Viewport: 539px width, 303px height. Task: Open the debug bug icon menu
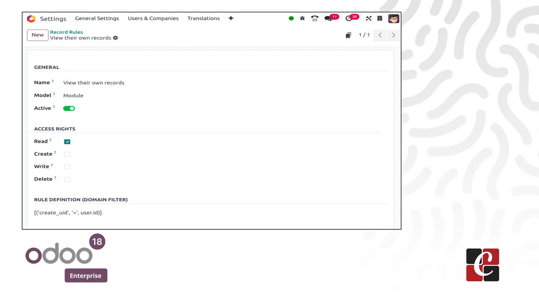tap(302, 18)
